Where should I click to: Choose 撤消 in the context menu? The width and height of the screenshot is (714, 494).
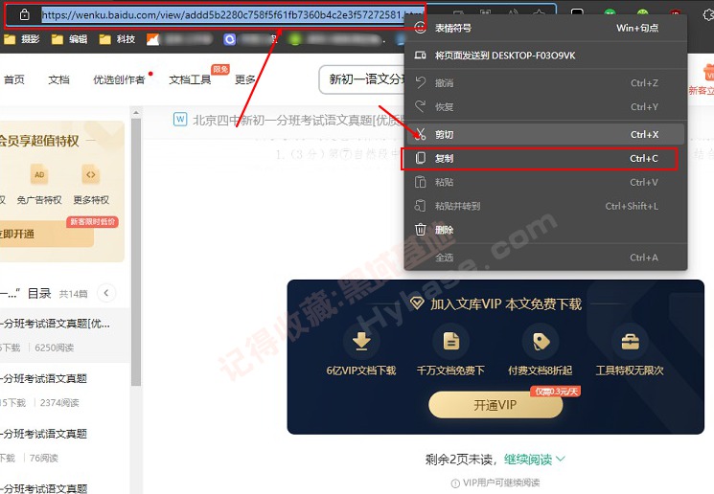(545, 83)
